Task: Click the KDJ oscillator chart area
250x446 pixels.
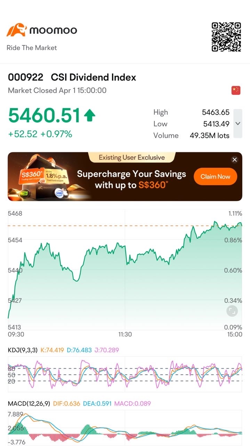Action: [x=125, y=375]
